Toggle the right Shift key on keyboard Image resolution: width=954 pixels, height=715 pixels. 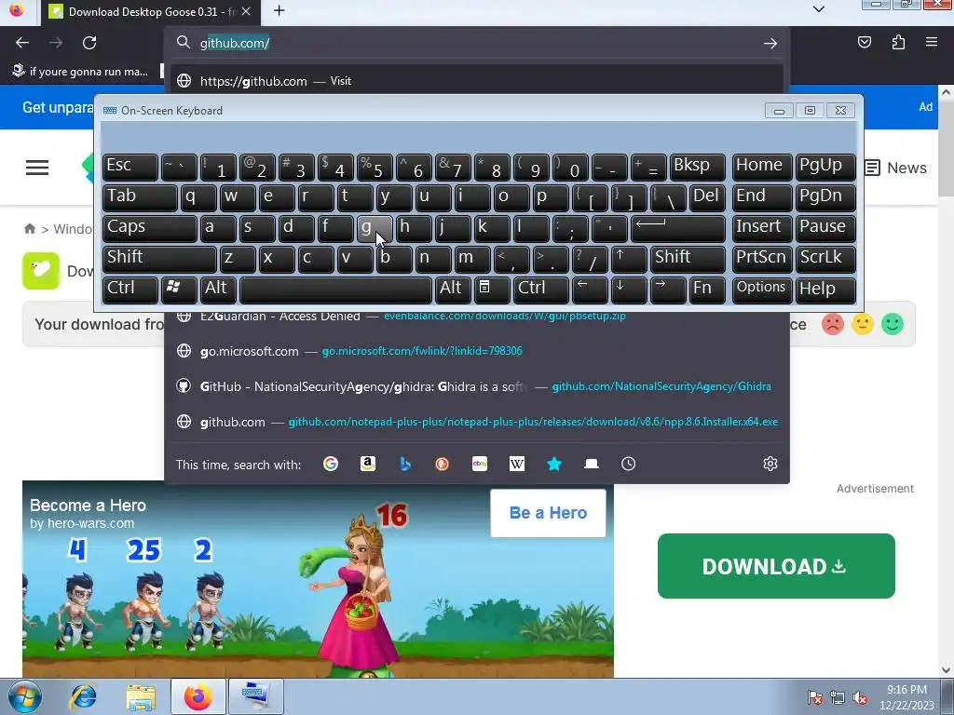coord(687,259)
